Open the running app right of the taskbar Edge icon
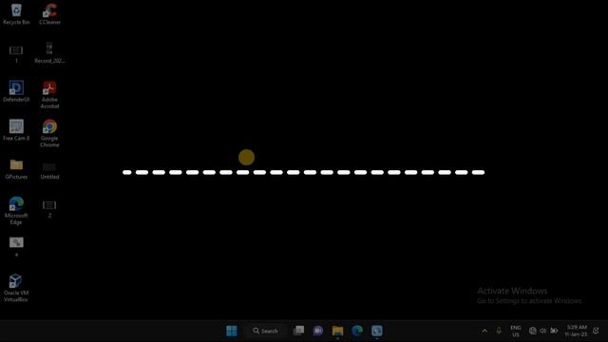The height and width of the screenshot is (342, 608). tap(377, 331)
